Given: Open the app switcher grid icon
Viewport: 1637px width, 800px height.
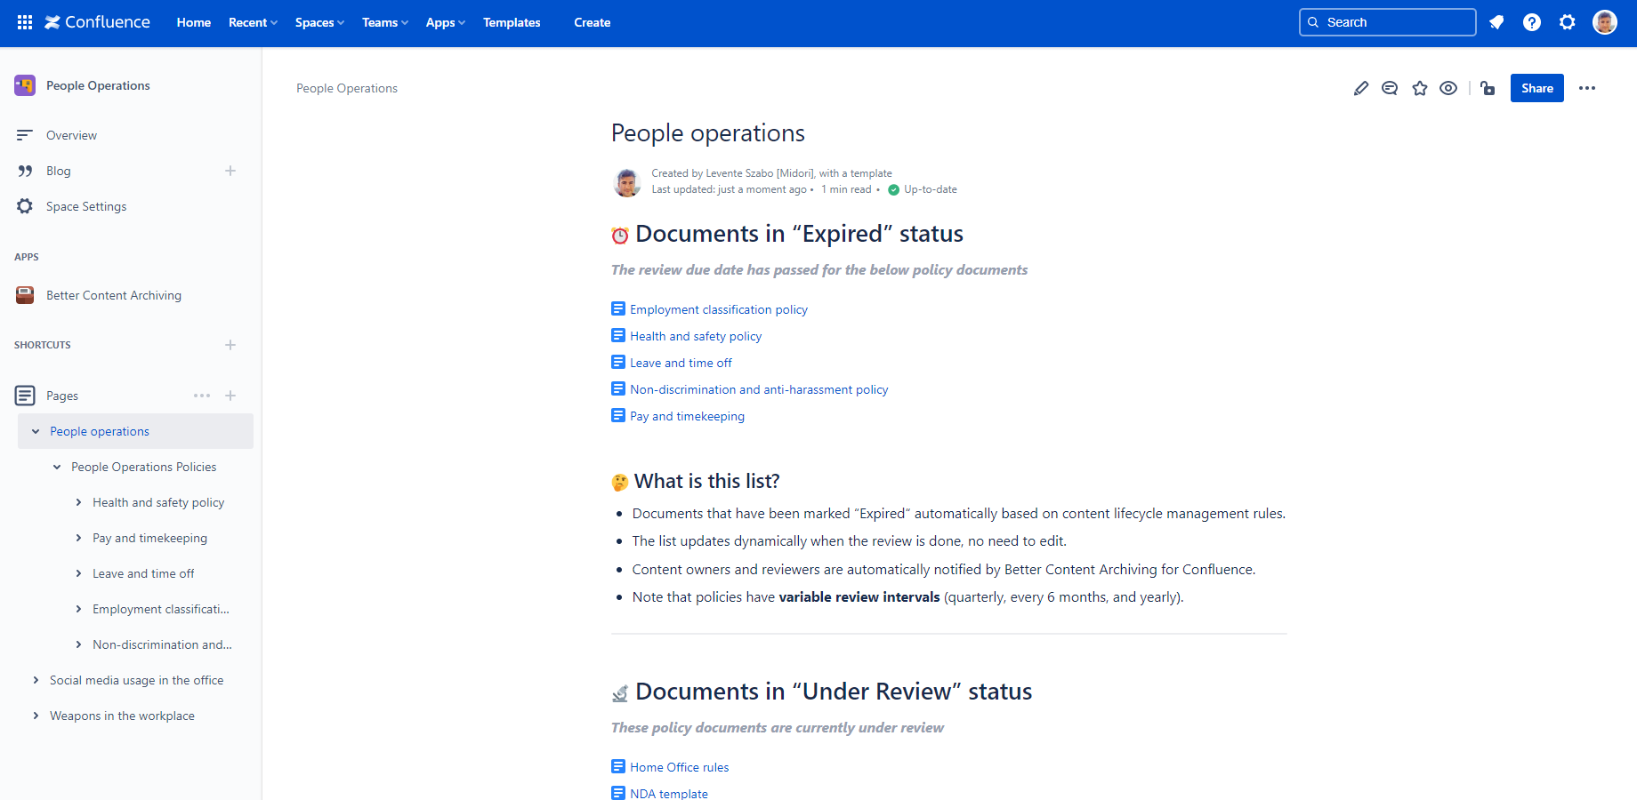Looking at the screenshot, I should [x=24, y=22].
